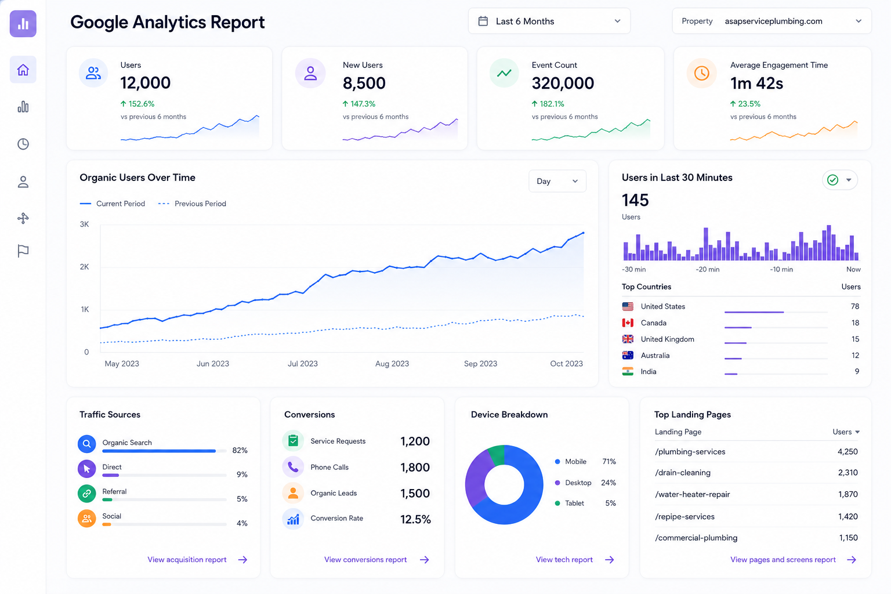Click the Australia flag icon
The width and height of the screenshot is (891, 594).
pos(628,355)
